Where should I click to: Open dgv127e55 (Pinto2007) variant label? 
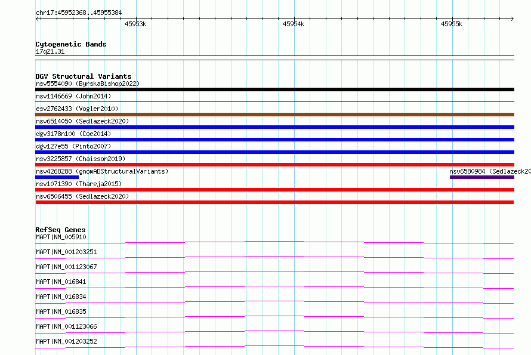tap(73, 146)
